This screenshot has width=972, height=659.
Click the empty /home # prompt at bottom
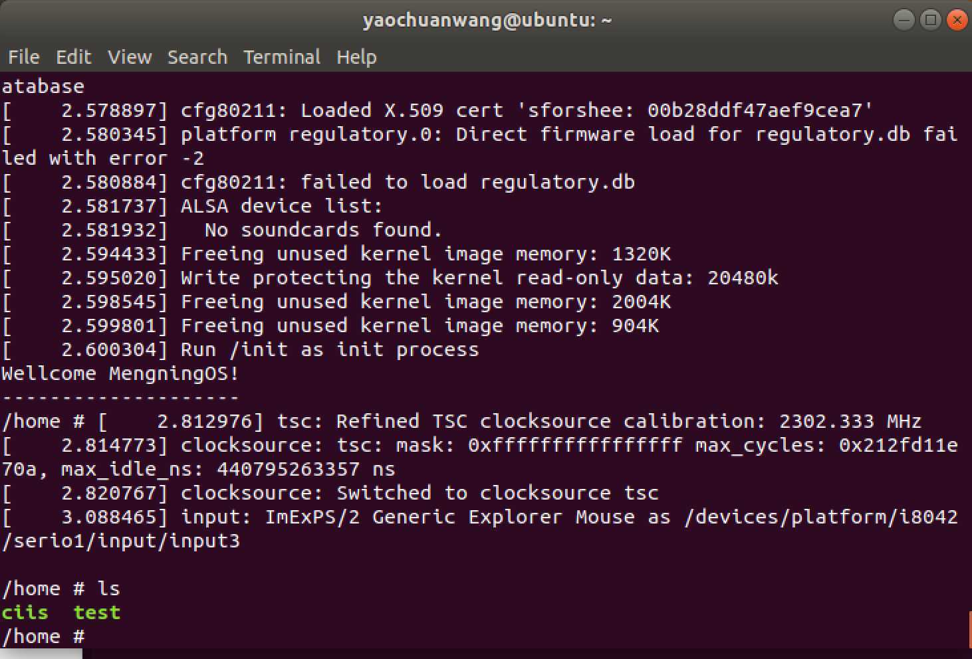(43, 636)
